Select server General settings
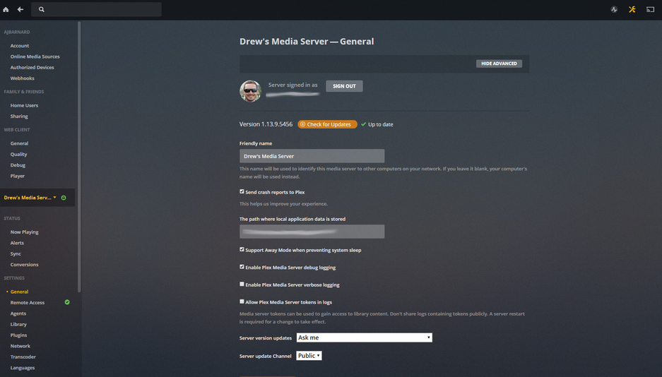 [19, 292]
